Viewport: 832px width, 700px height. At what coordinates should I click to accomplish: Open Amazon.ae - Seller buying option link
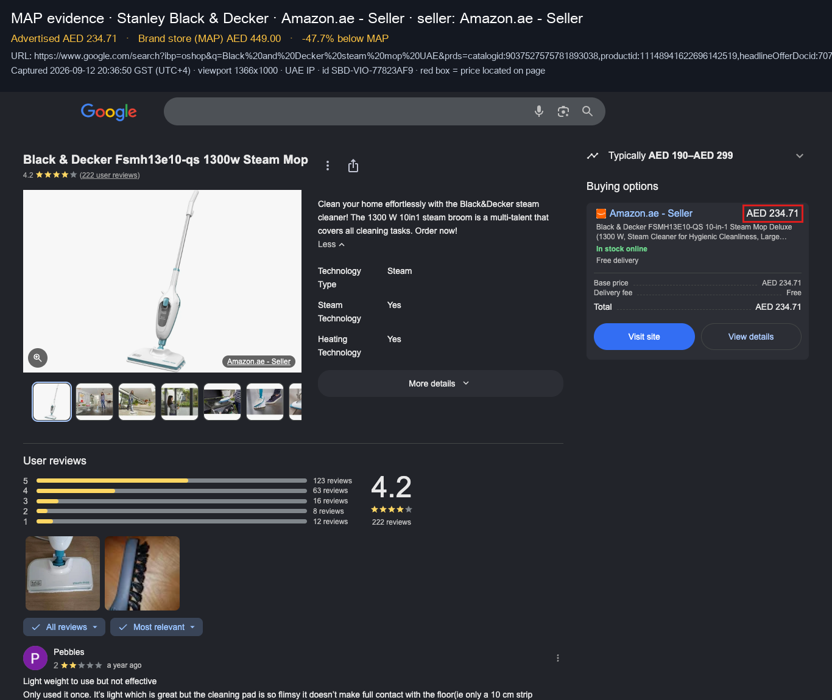(651, 214)
